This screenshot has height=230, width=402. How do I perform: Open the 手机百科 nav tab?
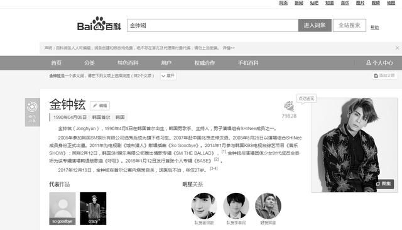pos(248,63)
